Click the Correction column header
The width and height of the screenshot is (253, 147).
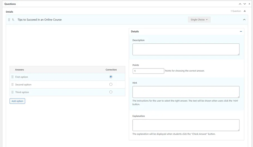[111, 70]
